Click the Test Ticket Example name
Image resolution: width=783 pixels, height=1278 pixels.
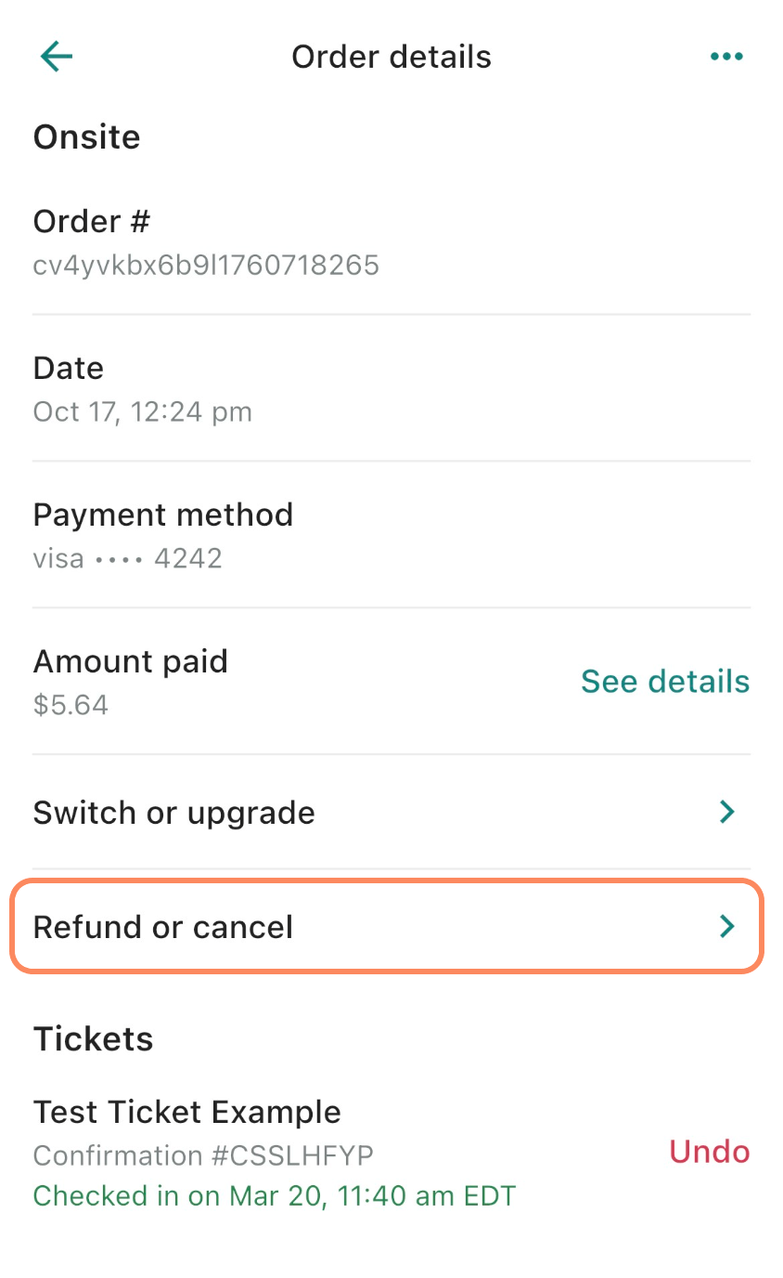coord(187,1112)
